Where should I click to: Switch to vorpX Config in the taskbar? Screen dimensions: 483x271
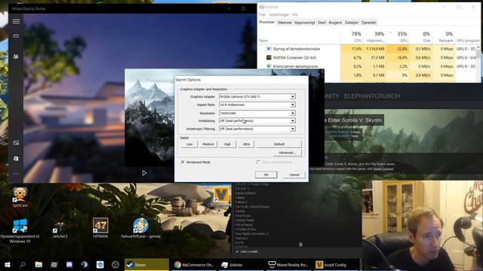[x=336, y=264]
